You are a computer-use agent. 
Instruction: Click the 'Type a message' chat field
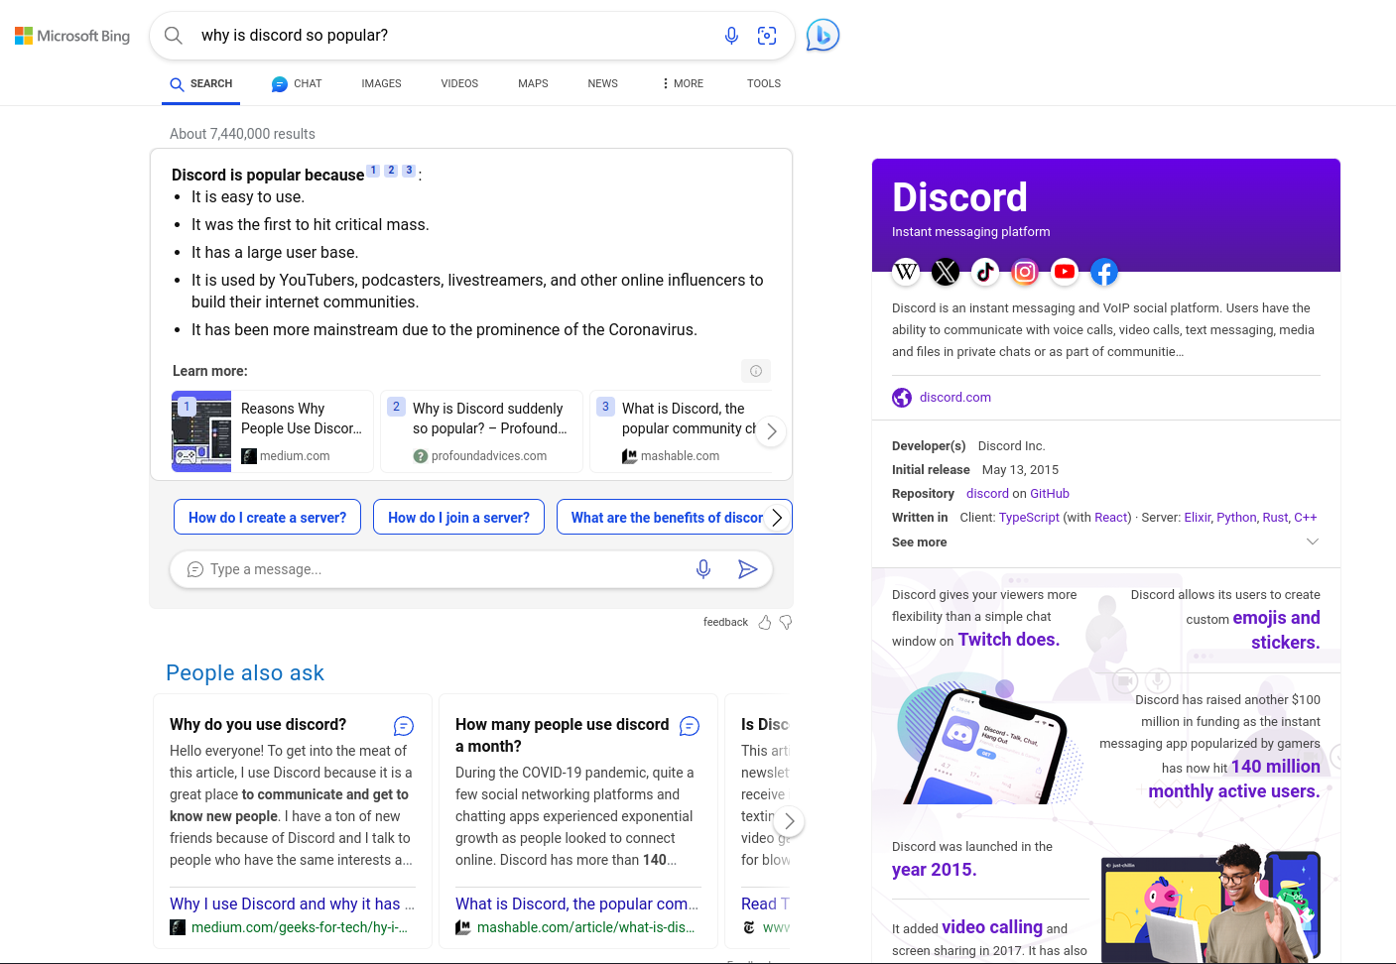[x=437, y=569]
